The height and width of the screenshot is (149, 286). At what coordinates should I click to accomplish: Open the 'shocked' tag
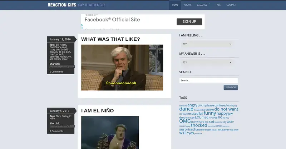pos(199,125)
